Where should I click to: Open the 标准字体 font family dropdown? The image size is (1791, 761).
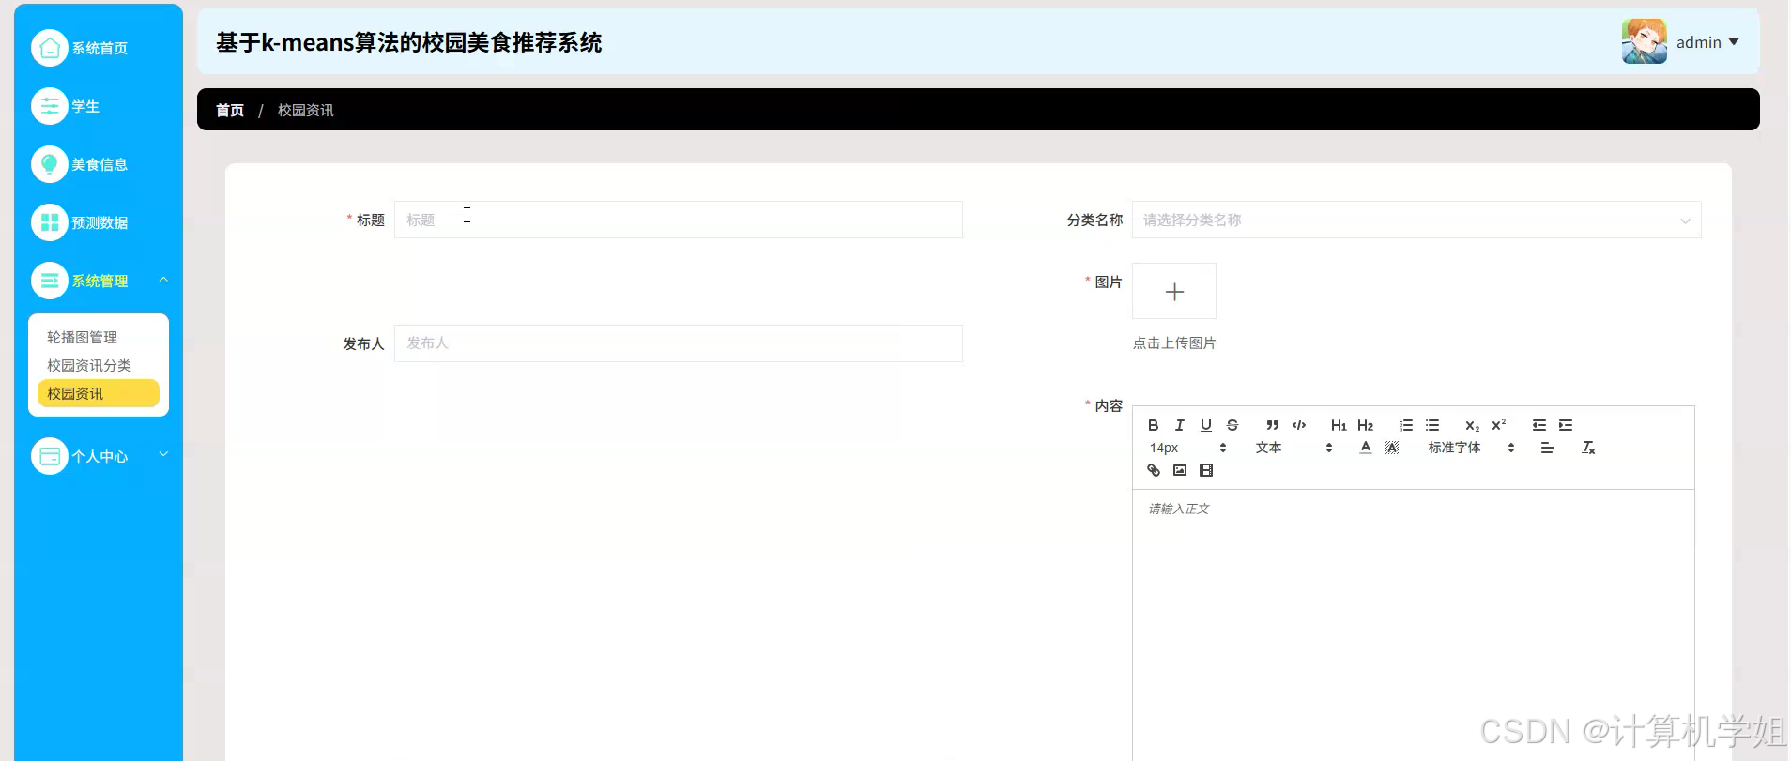pos(1471,448)
